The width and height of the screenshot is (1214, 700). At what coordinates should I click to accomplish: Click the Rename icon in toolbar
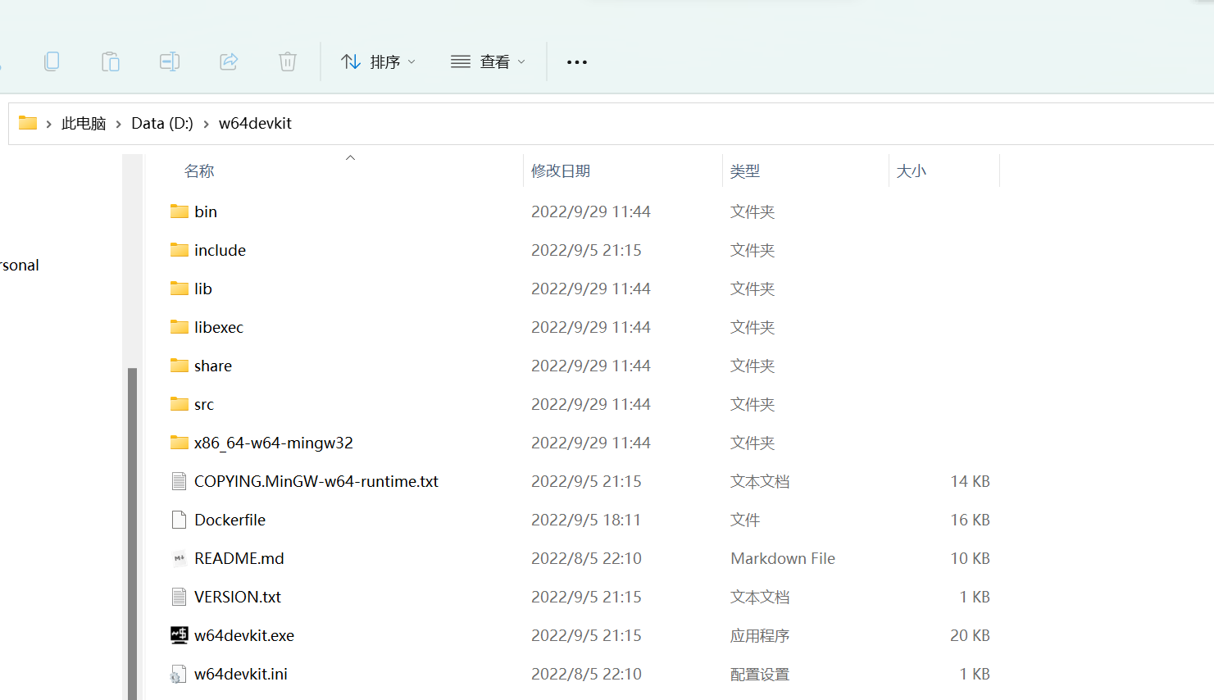click(x=170, y=61)
